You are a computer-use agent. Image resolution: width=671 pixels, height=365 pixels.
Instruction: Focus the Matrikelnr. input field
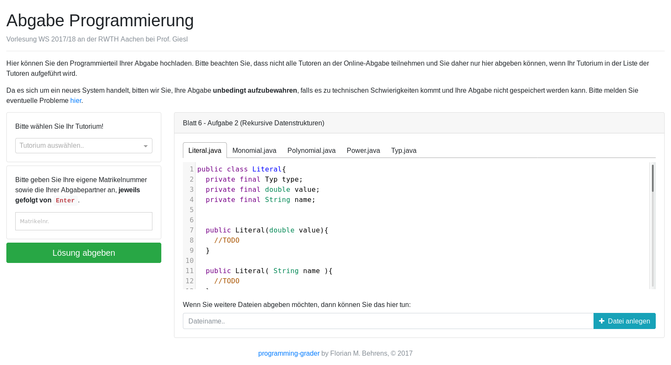pos(84,221)
